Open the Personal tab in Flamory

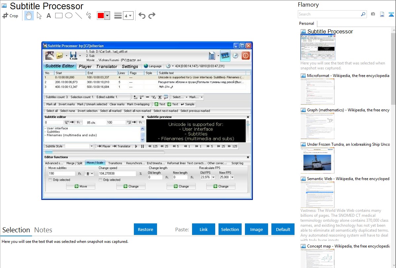point(307,23)
